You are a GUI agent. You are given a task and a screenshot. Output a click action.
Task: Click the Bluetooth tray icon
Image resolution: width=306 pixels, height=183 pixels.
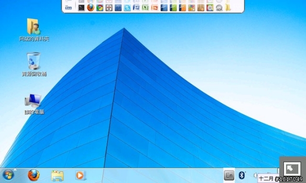(241, 175)
